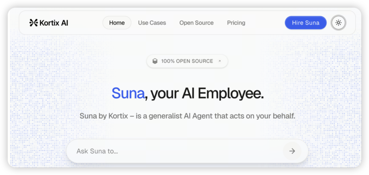
Task: Click the Suna, your AI Employee heading
Action: click(188, 93)
